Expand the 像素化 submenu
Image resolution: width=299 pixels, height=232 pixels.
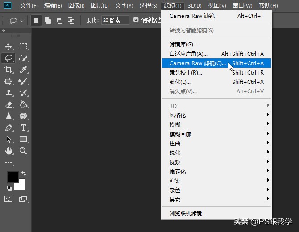click(x=216, y=171)
